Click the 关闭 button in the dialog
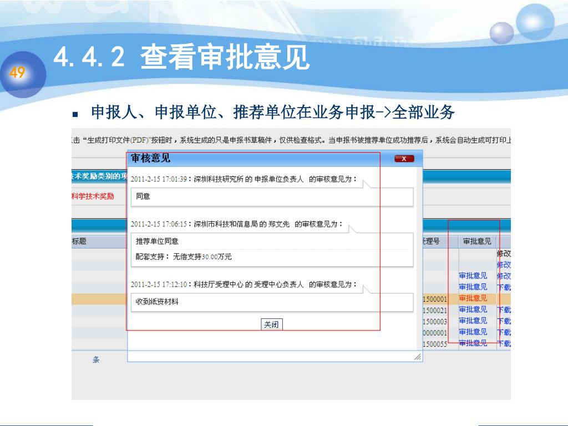Viewport: 568px width, 426px height. click(x=271, y=324)
